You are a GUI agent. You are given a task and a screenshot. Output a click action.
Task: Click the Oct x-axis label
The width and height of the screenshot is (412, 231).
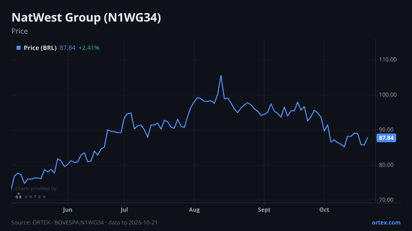pyautogui.click(x=324, y=209)
